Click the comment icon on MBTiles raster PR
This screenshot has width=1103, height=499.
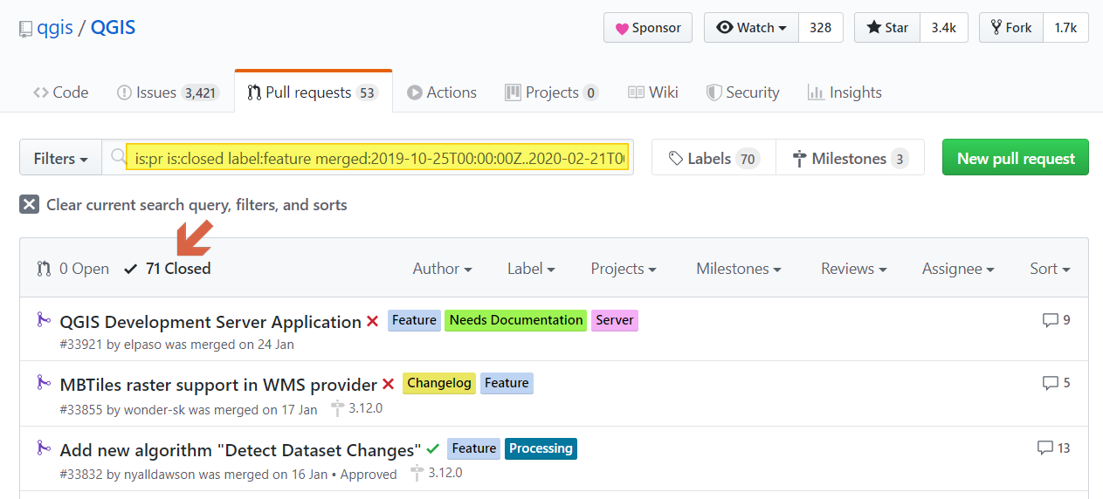(1050, 383)
